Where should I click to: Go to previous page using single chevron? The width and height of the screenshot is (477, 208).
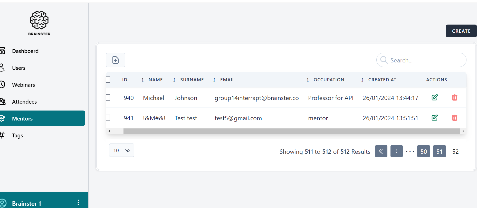point(396,151)
